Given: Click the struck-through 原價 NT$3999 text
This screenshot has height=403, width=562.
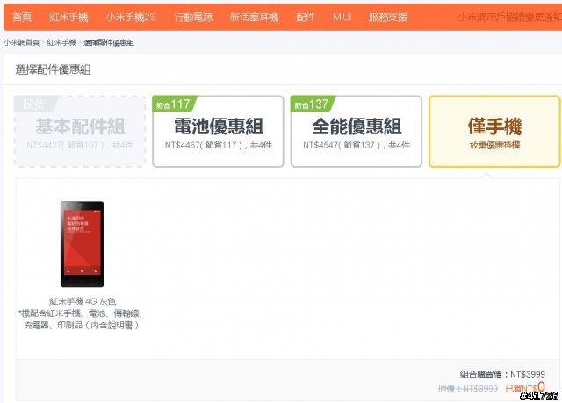Looking at the screenshot, I should (x=468, y=389).
